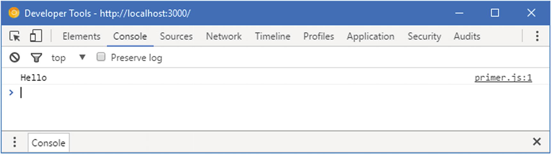Open the Sources tab
Screen dimensions: 552x155
176,36
